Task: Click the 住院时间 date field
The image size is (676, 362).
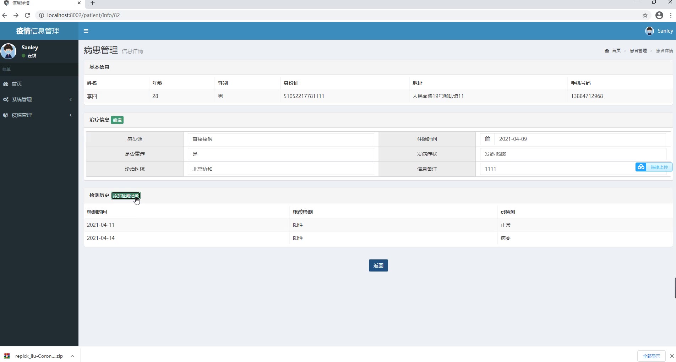Action: click(x=580, y=139)
